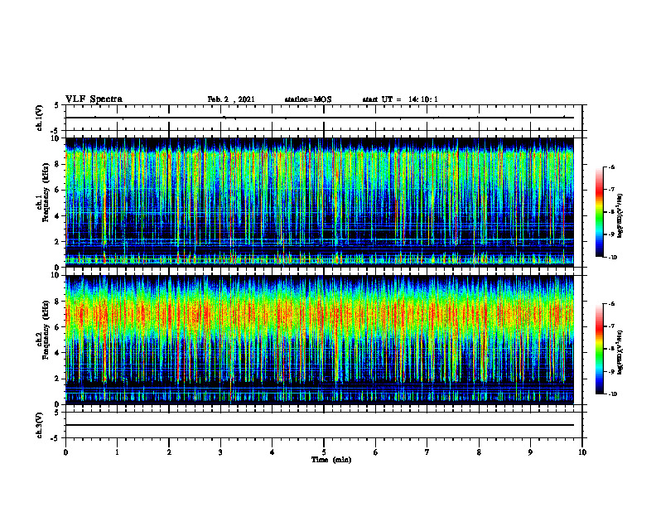The height and width of the screenshot is (507, 656).
Task: Click time axis tick label "4"
Action: point(273,452)
